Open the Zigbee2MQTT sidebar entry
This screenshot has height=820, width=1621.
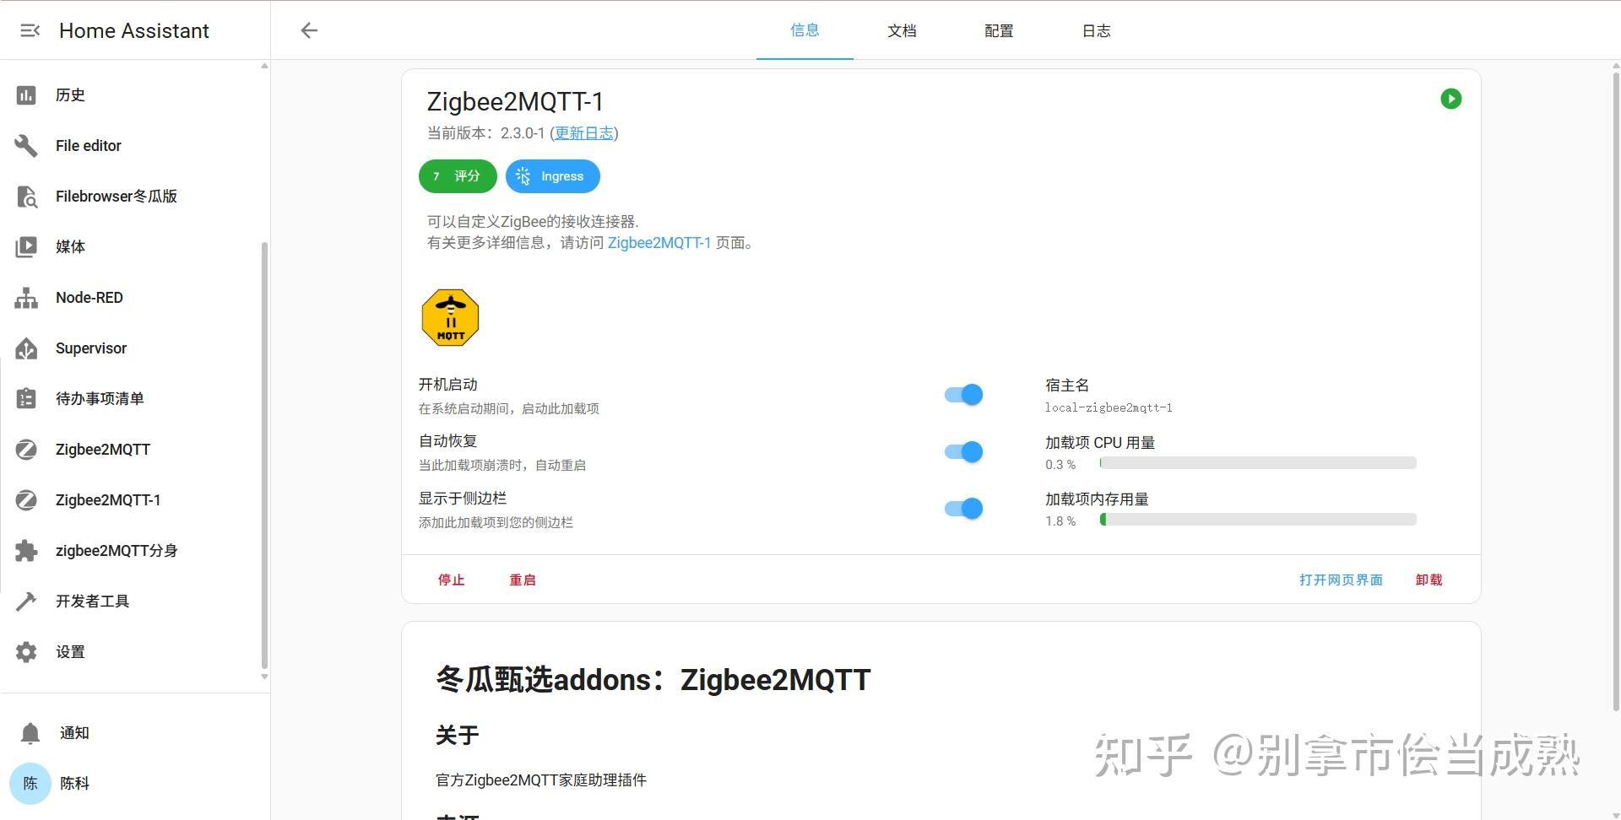102,449
